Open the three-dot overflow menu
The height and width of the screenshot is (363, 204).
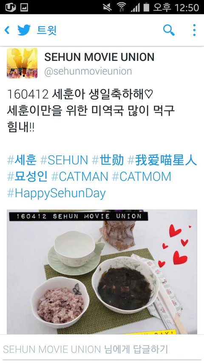click(194, 30)
